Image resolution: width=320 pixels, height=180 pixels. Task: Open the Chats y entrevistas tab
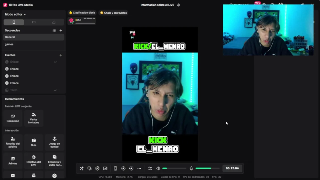(x=113, y=13)
